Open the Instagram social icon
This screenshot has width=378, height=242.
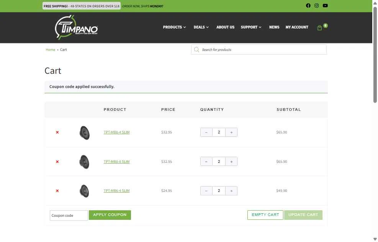point(316,5)
